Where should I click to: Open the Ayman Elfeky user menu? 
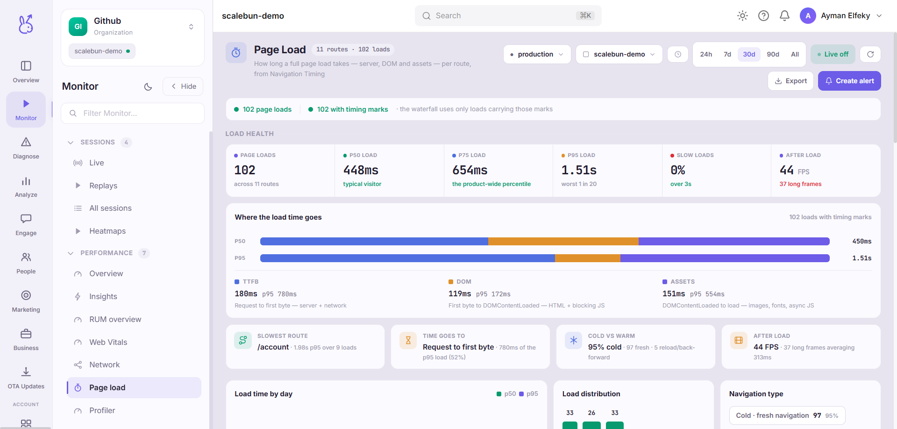pyautogui.click(x=841, y=16)
